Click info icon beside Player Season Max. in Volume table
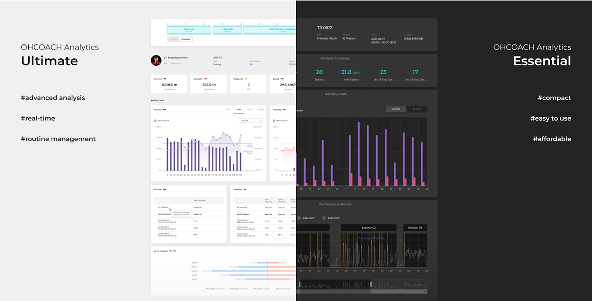The image size is (592, 301). click(x=176, y=236)
